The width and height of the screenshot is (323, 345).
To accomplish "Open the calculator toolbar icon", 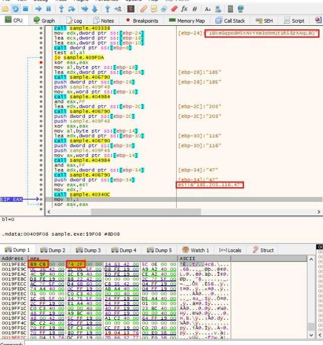I will [230, 9].
